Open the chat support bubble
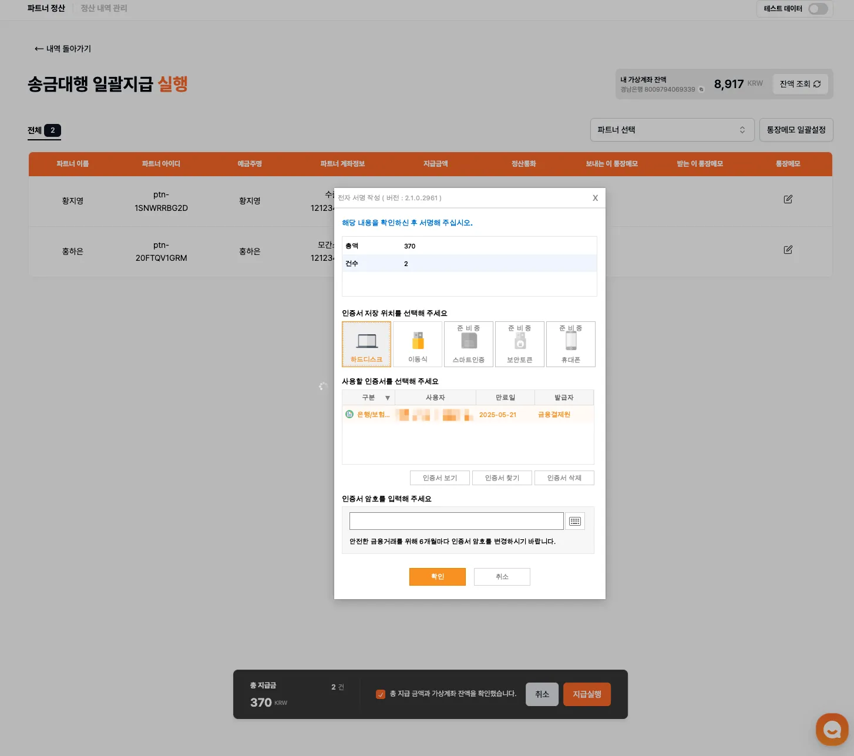 832,729
